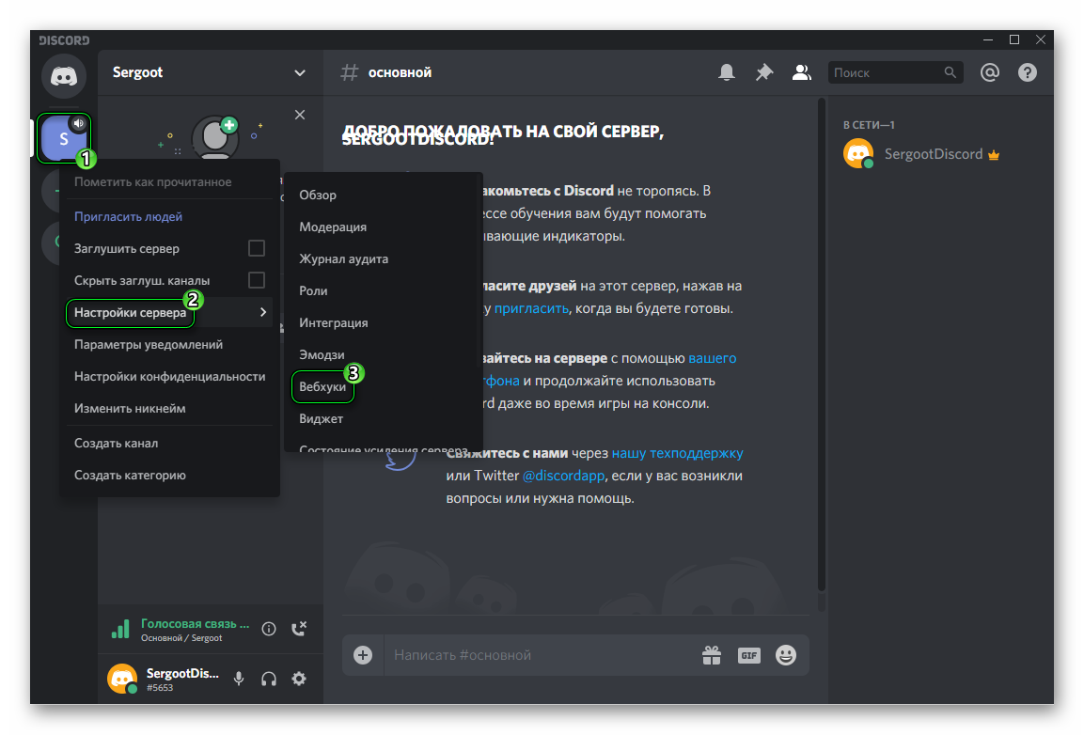Open notification settings bell icon

point(726,72)
